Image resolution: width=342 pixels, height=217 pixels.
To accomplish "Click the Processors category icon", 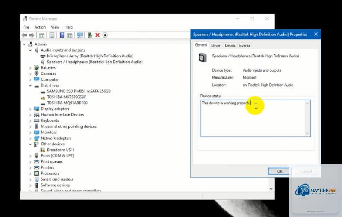I will point(37,173).
